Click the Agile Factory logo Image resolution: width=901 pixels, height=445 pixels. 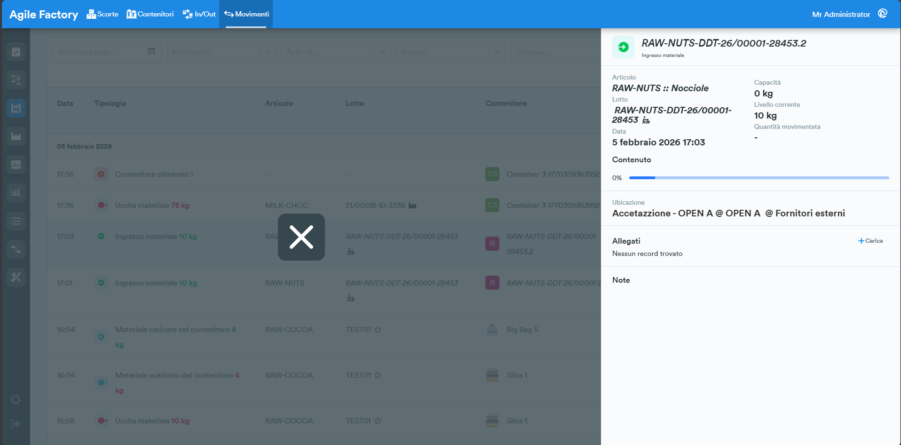44,15
